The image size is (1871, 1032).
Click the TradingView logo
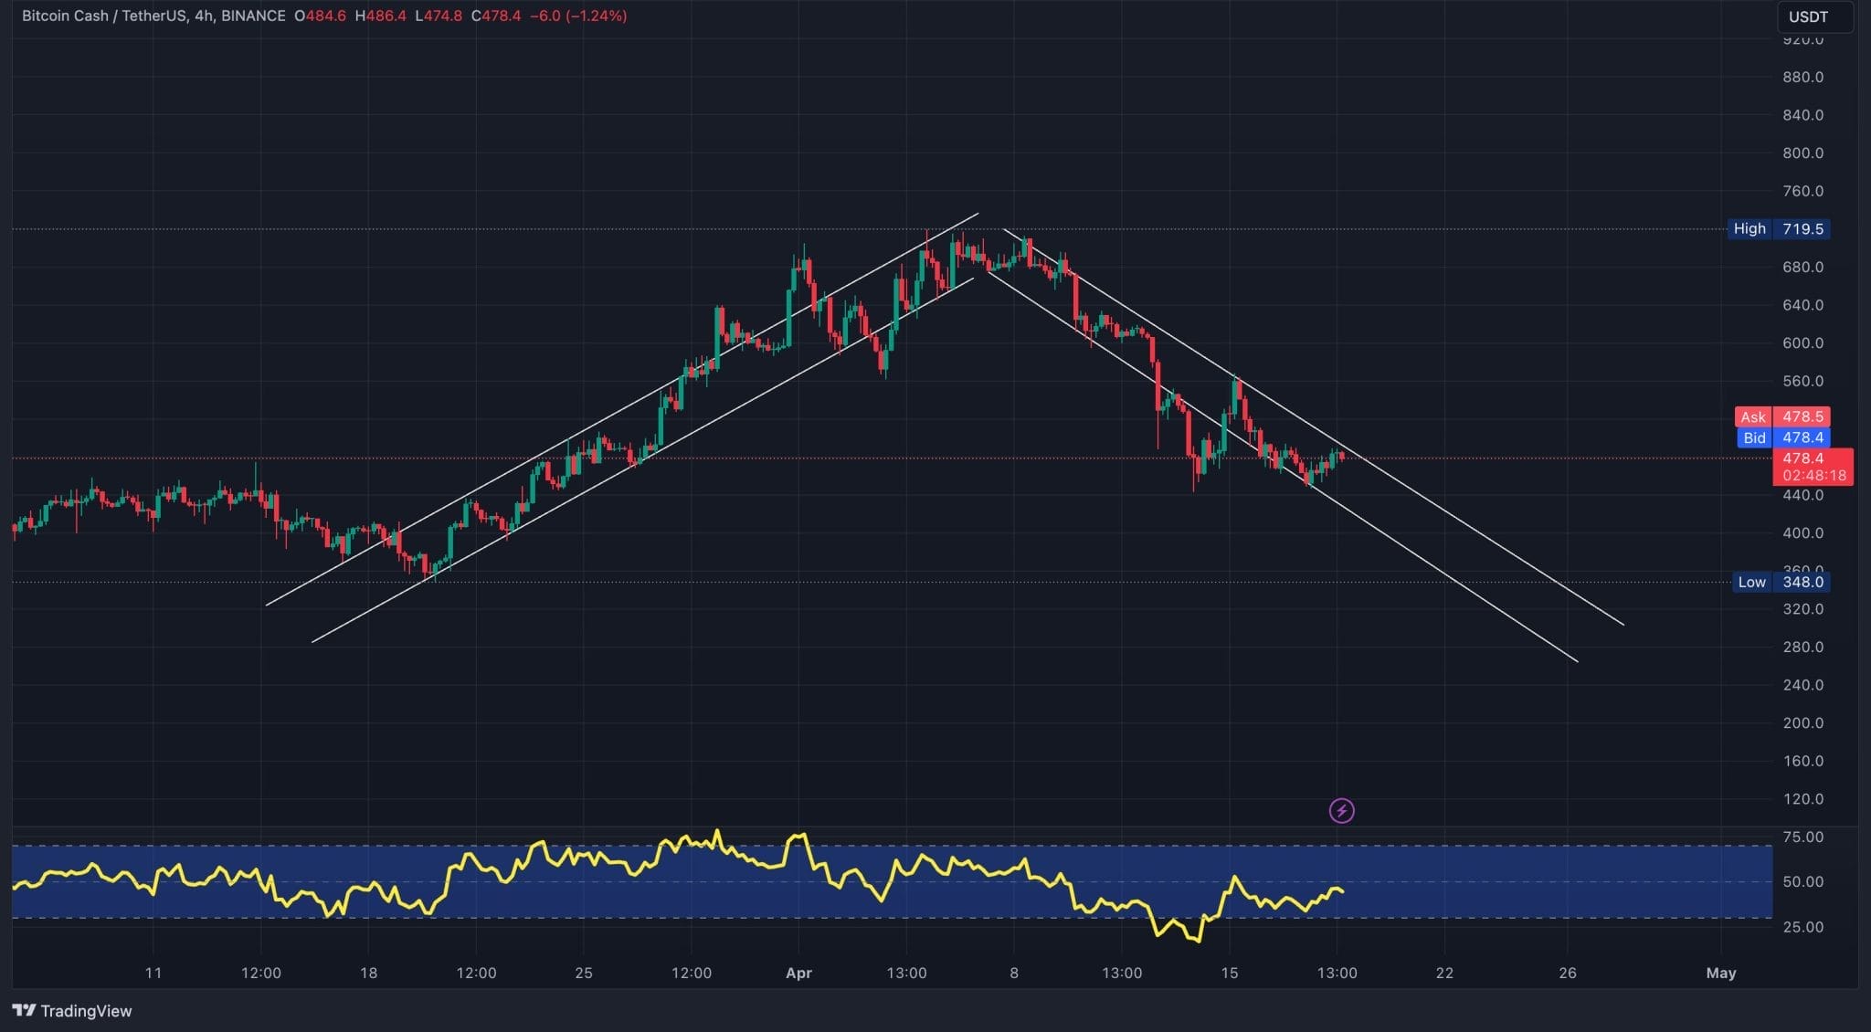tap(72, 1011)
